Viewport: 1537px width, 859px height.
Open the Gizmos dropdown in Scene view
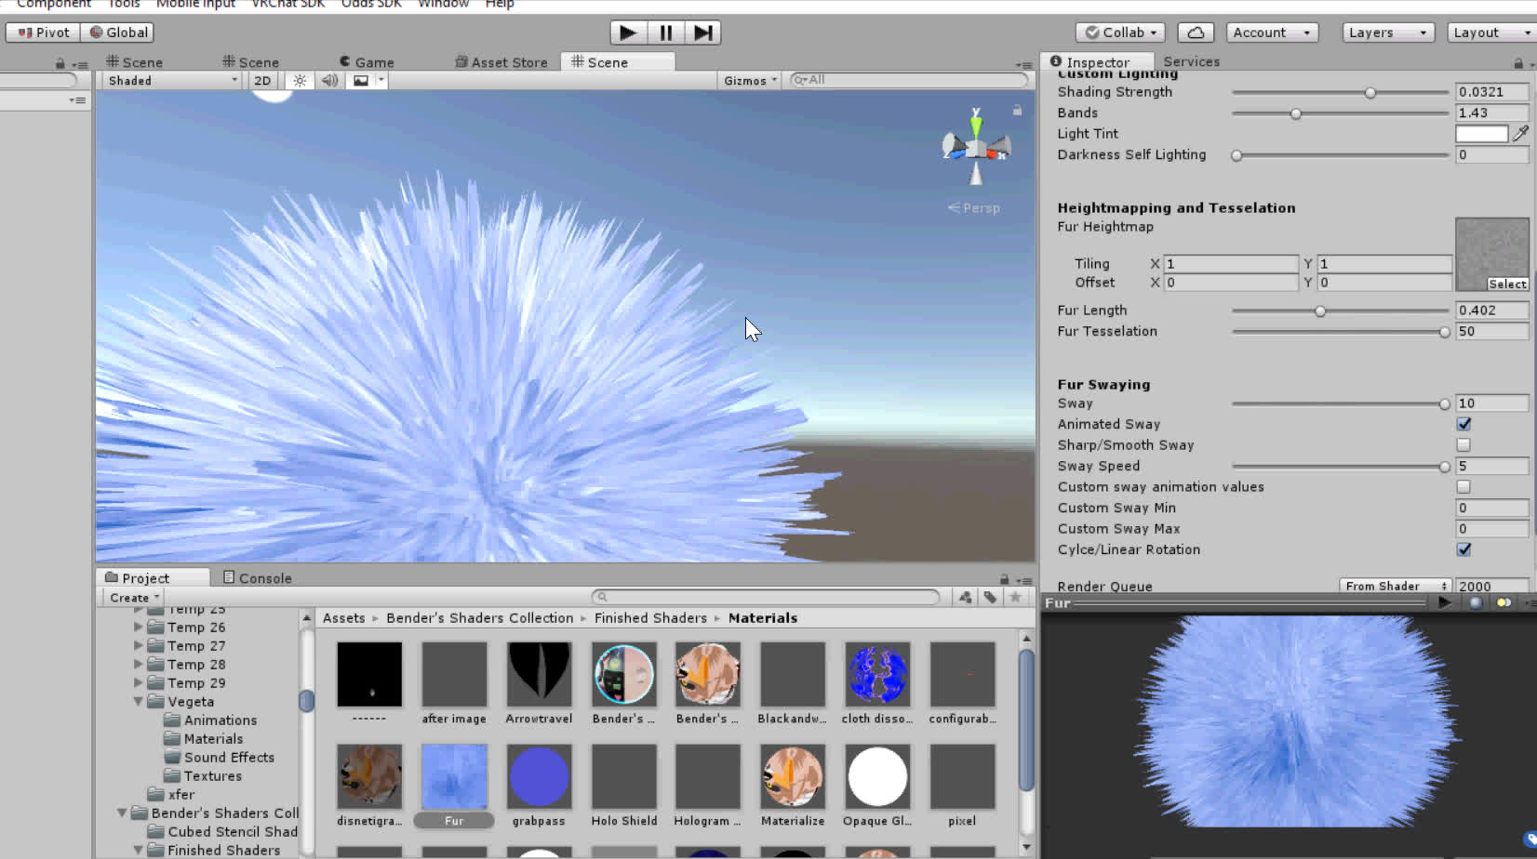coord(749,80)
